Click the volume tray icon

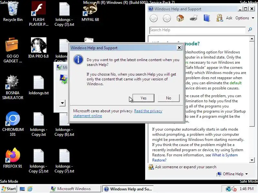[x=234, y=189]
